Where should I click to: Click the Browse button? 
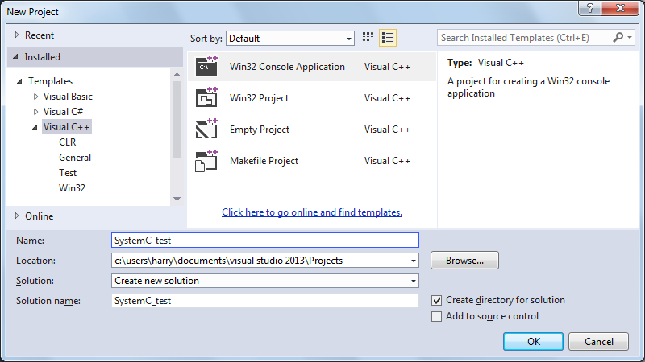[464, 261]
